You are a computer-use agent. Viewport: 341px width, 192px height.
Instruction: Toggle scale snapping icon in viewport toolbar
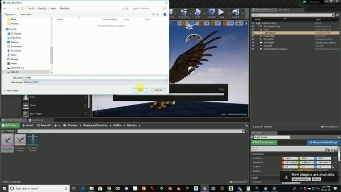(x=224, y=23)
